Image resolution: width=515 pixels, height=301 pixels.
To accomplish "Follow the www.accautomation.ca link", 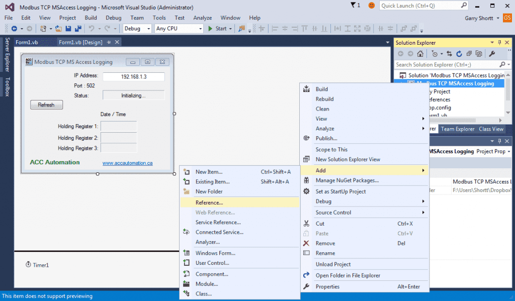I will pos(127,163).
